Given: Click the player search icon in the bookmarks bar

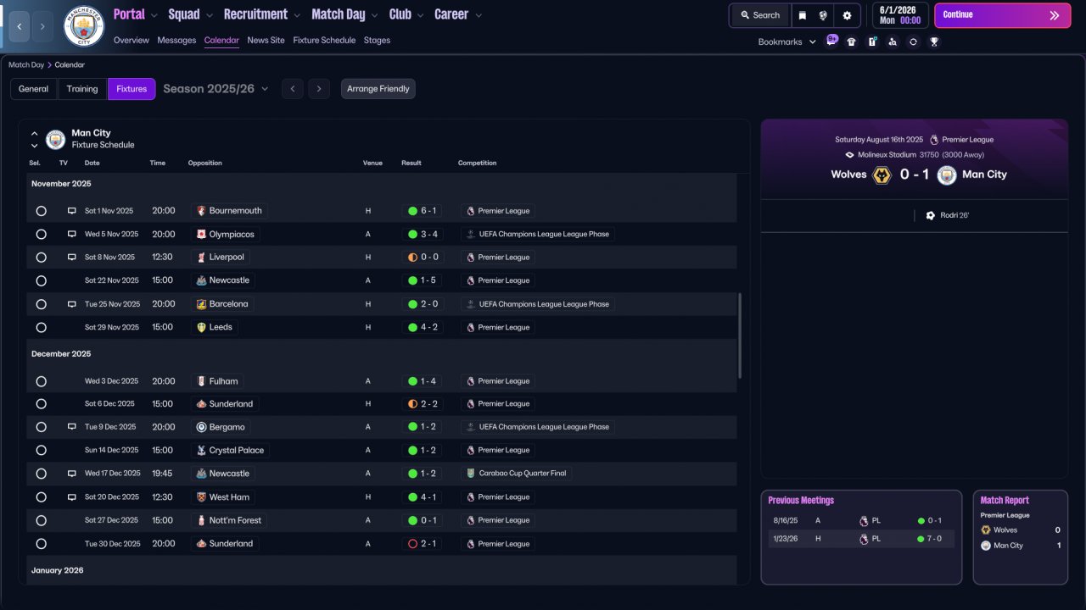Looking at the screenshot, I should (x=893, y=42).
